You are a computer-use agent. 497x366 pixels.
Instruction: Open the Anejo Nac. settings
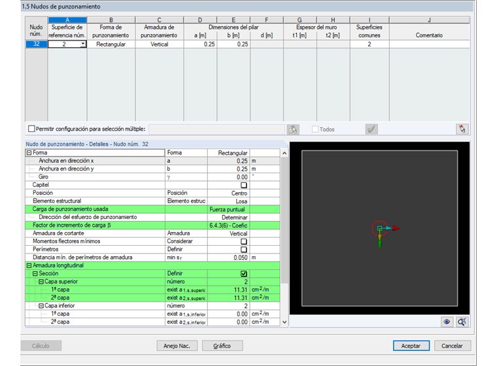point(177,346)
